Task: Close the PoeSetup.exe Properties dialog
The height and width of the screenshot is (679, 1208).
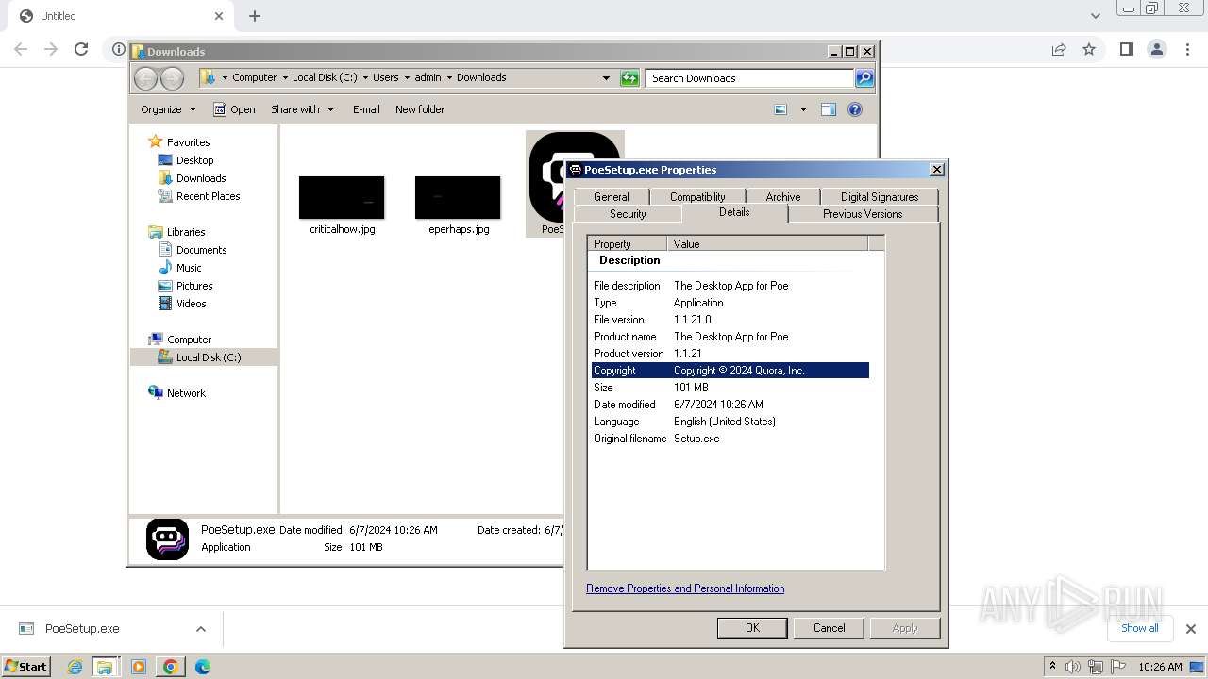Action: tap(936, 170)
